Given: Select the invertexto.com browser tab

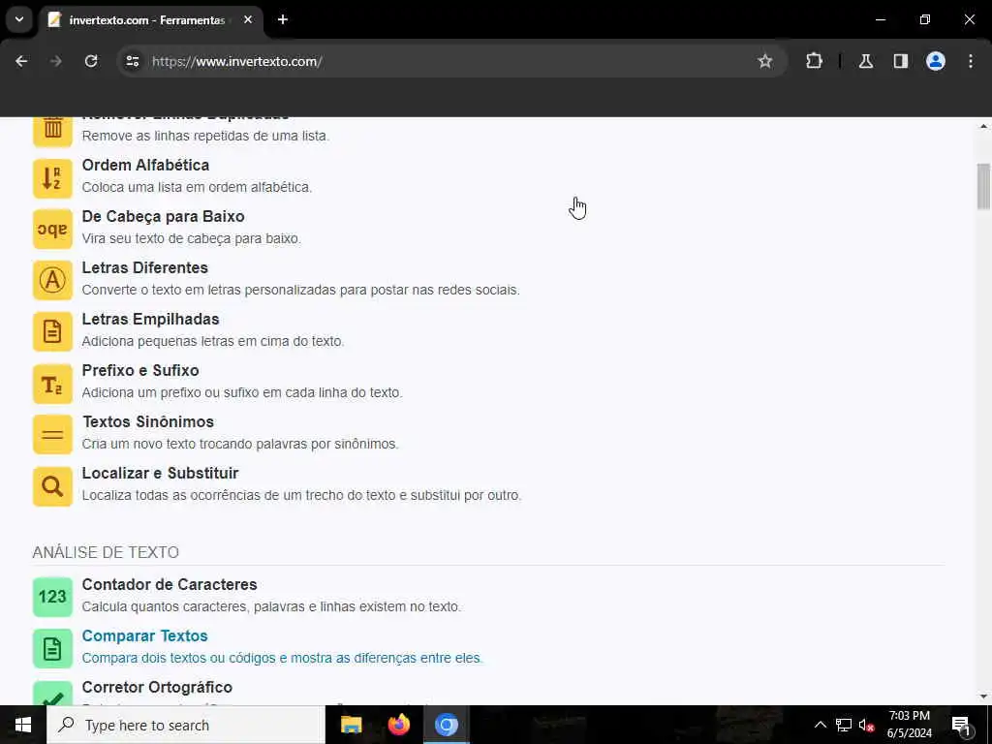Looking at the screenshot, I should [147, 20].
